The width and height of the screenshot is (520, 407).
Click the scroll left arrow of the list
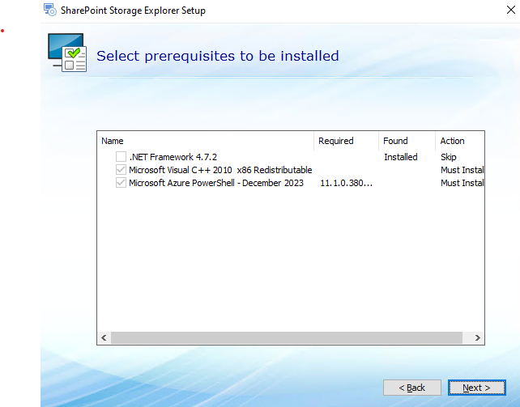104,337
